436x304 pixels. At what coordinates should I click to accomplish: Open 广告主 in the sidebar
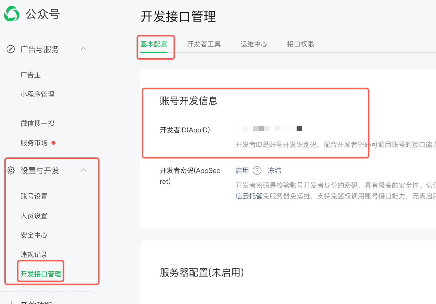click(x=31, y=75)
